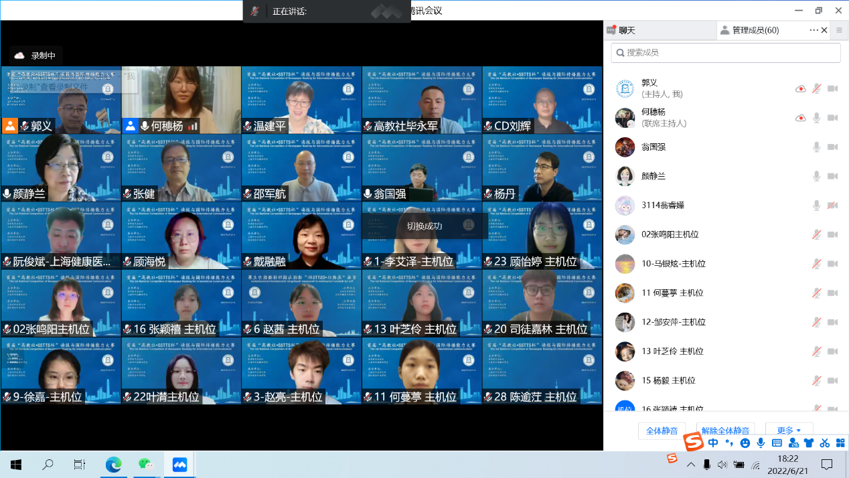Unmute 02张鸣阳主机位 in the member list
Image resolution: width=849 pixels, height=478 pixels.
pos(816,234)
